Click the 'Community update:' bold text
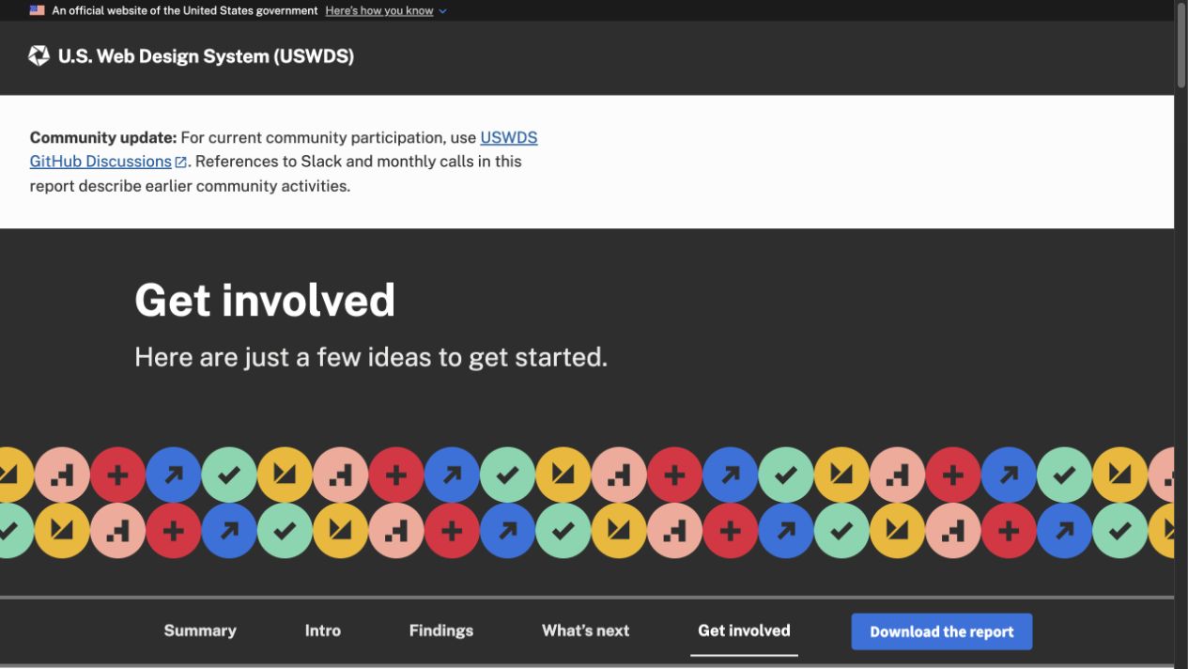This screenshot has height=669, width=1188. (x=103, y=137)
